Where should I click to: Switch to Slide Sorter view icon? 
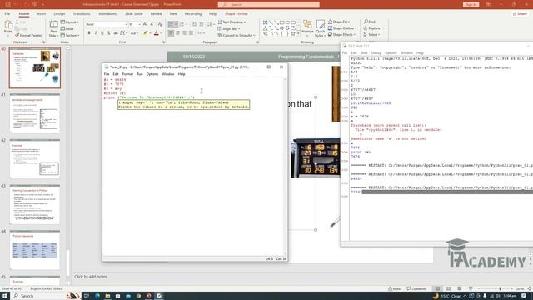[x=448, y=288]
